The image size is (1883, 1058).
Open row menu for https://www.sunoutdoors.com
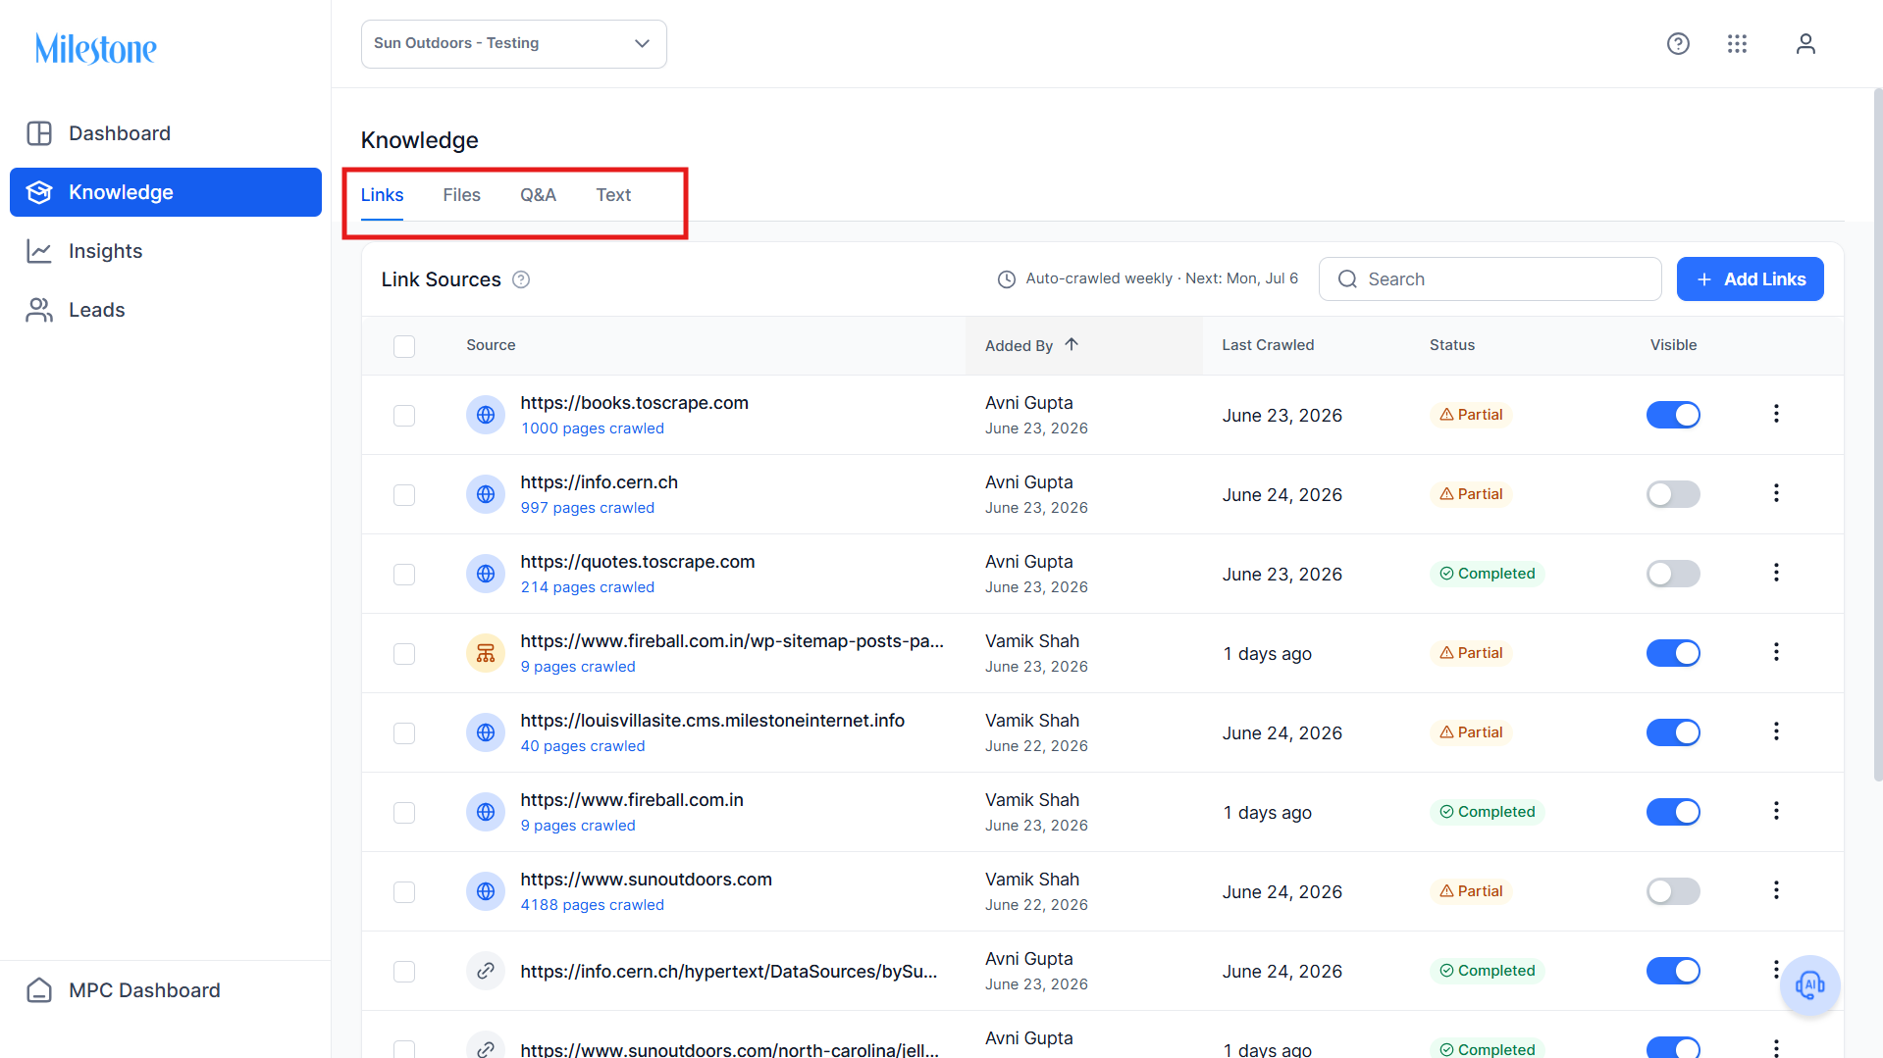[1776, 890]
